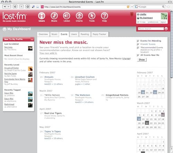
Task: Open the Gingerbread Patriots event link
Action: point(117,95)
